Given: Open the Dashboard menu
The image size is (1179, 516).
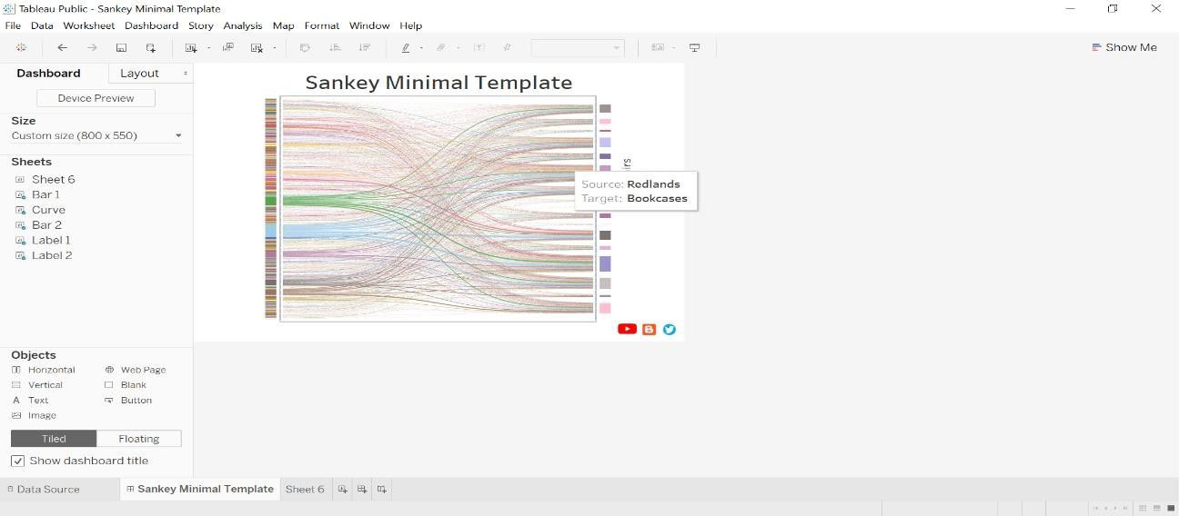Looking at the screenshot, I should 151,25.
